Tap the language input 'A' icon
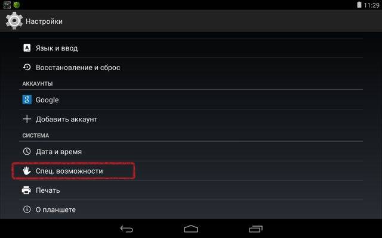The width and height of the screenshot is (382, 238). 27,48
